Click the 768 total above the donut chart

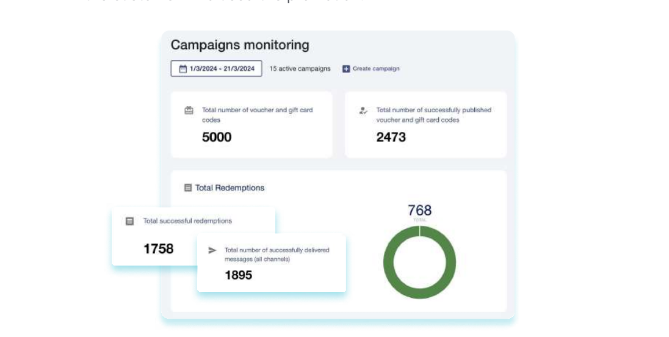[419, 211]
